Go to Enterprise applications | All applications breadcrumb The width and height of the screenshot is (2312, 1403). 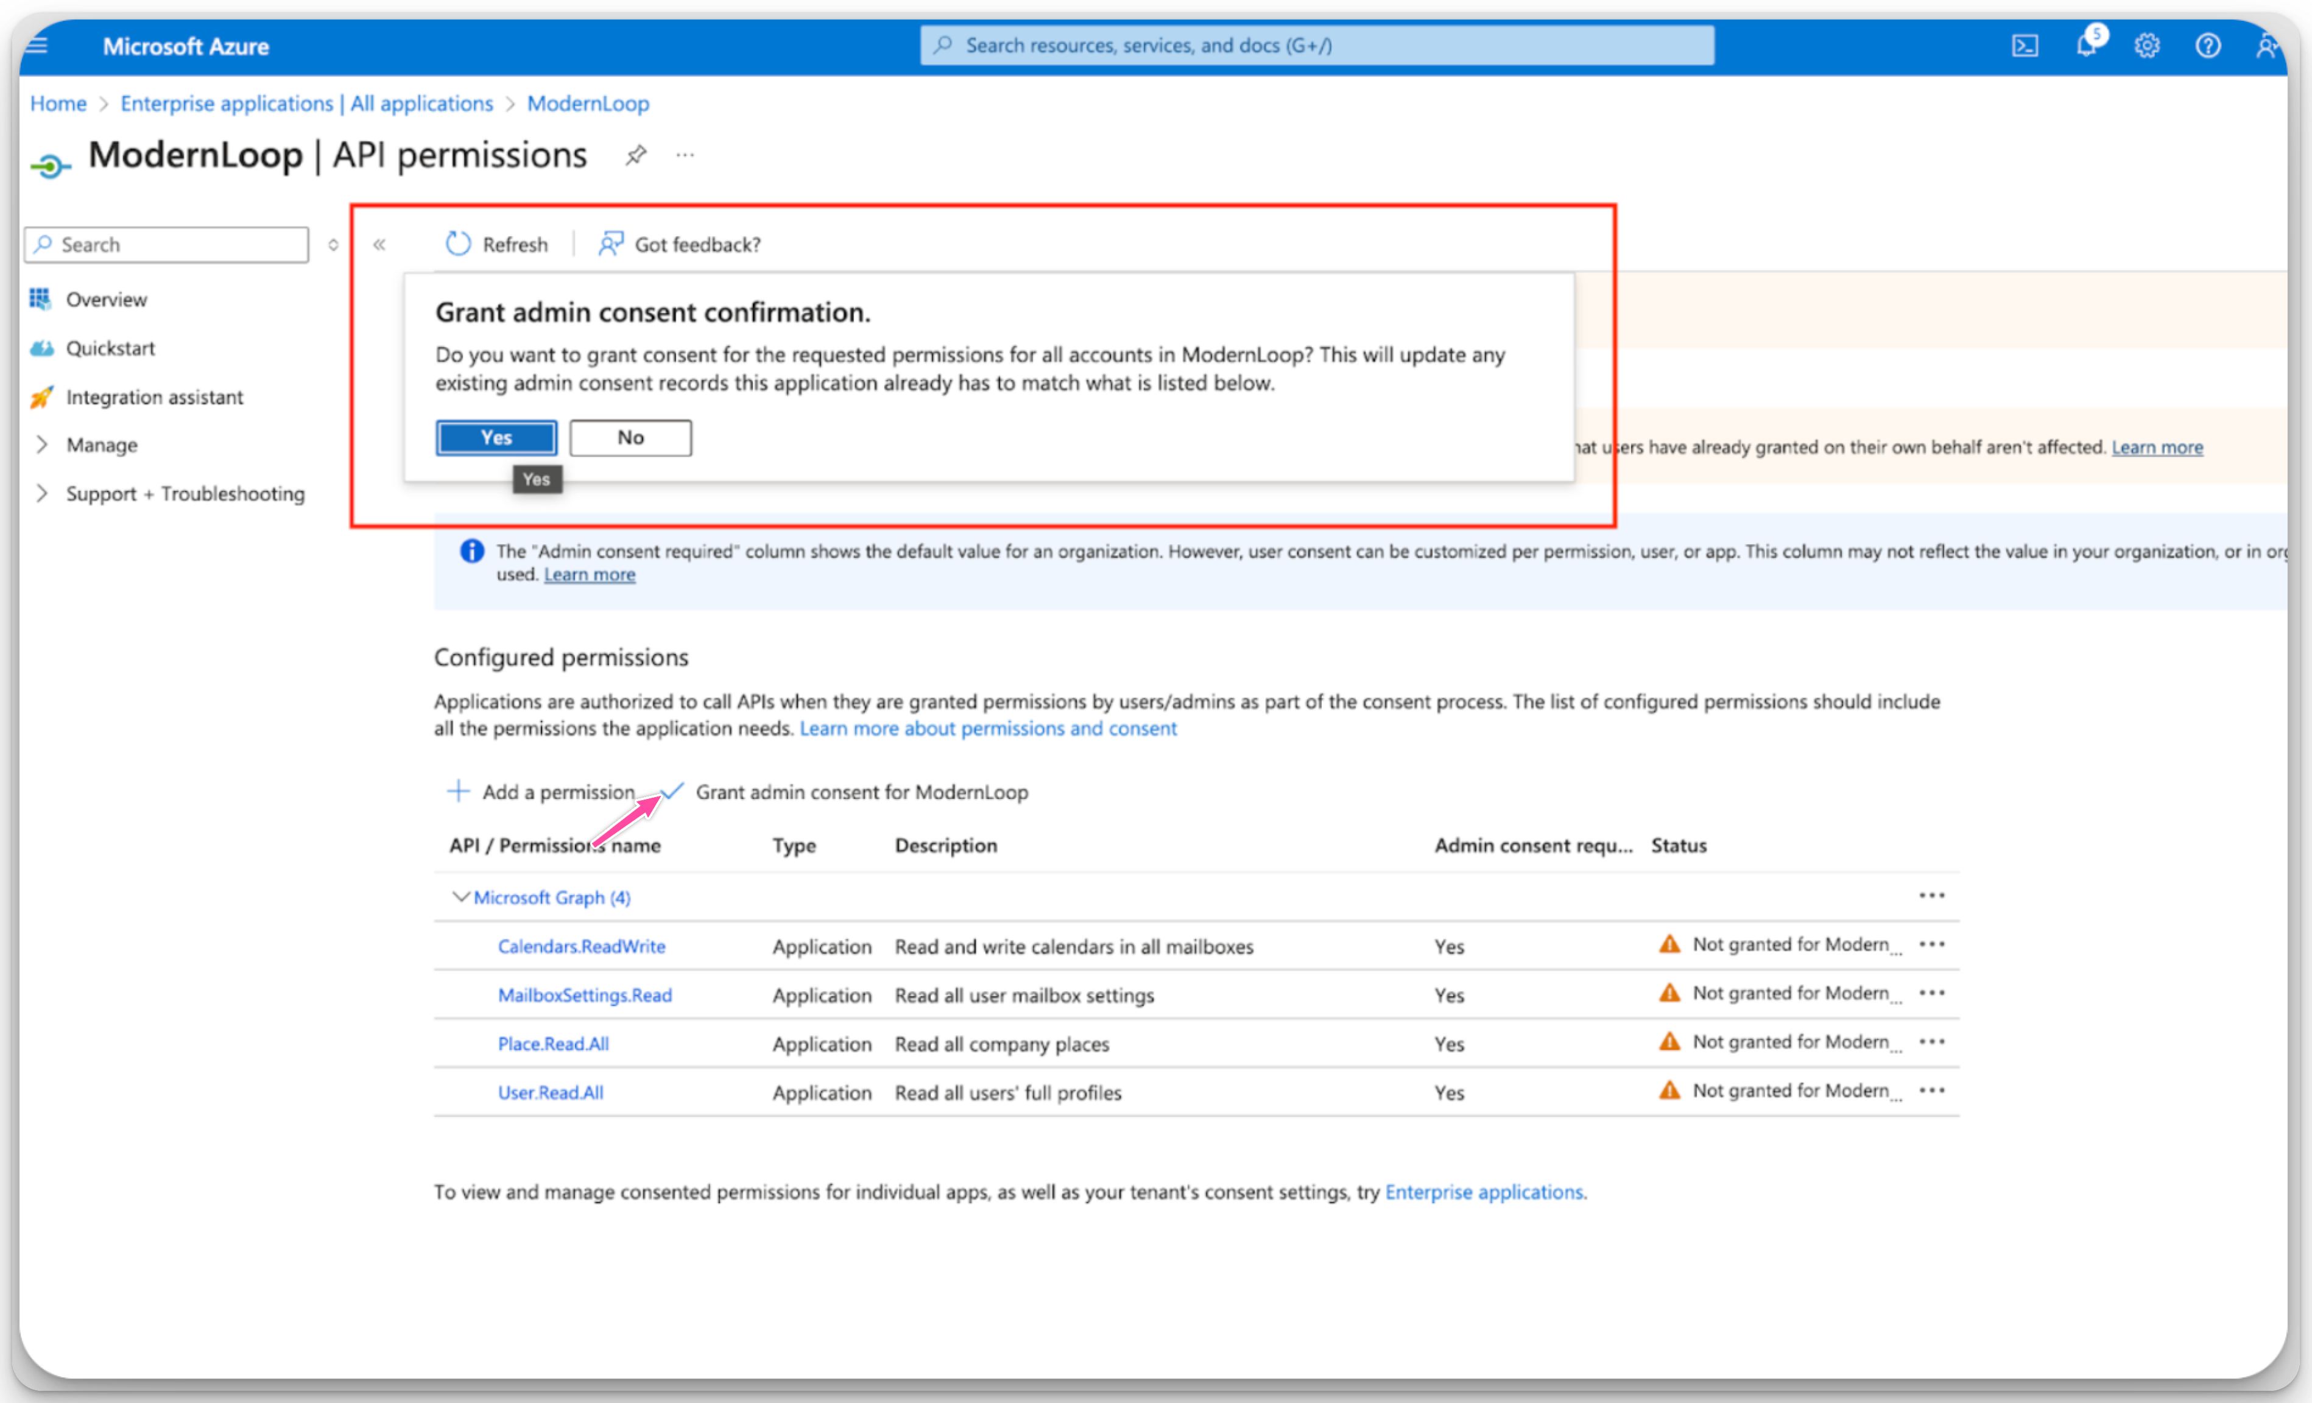click(x=307, y=103)
